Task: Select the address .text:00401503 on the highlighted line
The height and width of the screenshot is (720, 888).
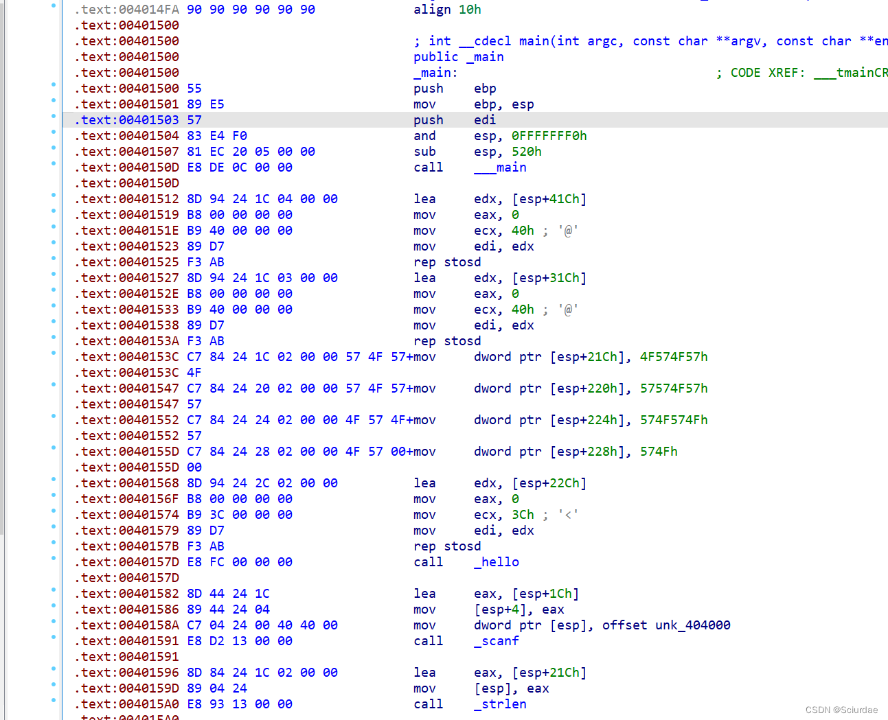Action: 127,120
